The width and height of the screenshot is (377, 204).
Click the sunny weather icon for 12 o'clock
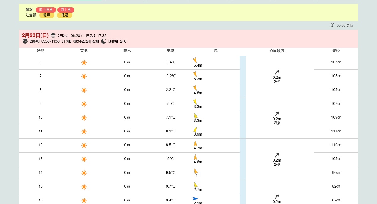(84, 145)
